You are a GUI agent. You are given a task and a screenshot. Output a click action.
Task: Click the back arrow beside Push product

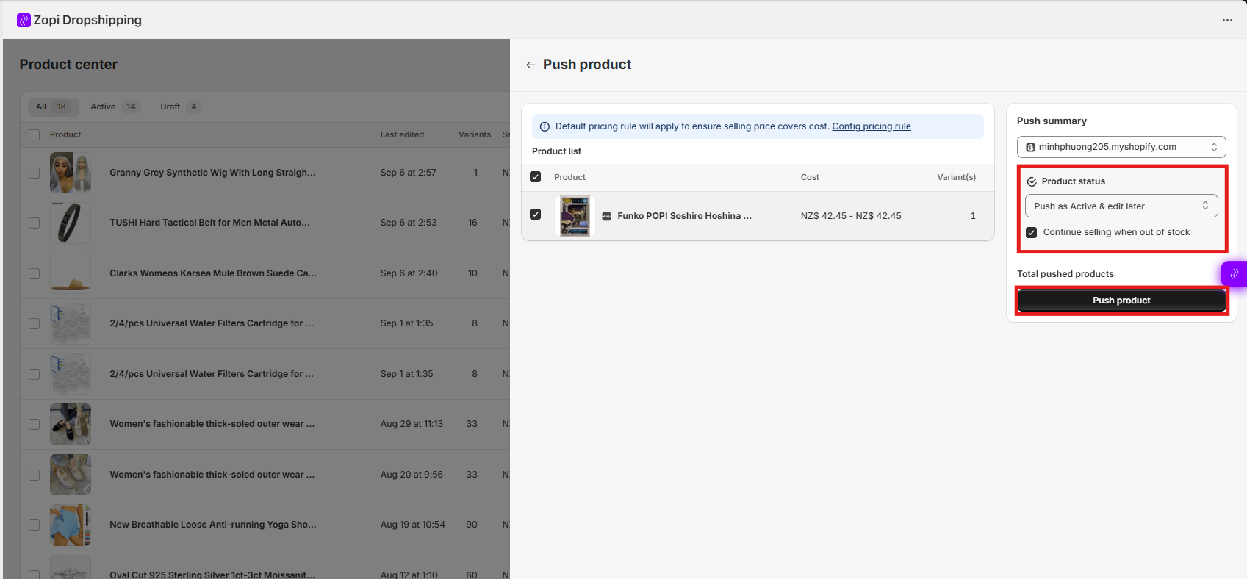click(x=531, y=65)
